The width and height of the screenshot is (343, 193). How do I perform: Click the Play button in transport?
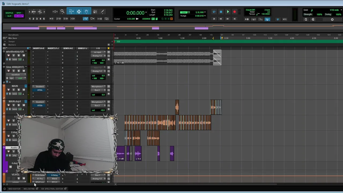click(x=228, y=12)
